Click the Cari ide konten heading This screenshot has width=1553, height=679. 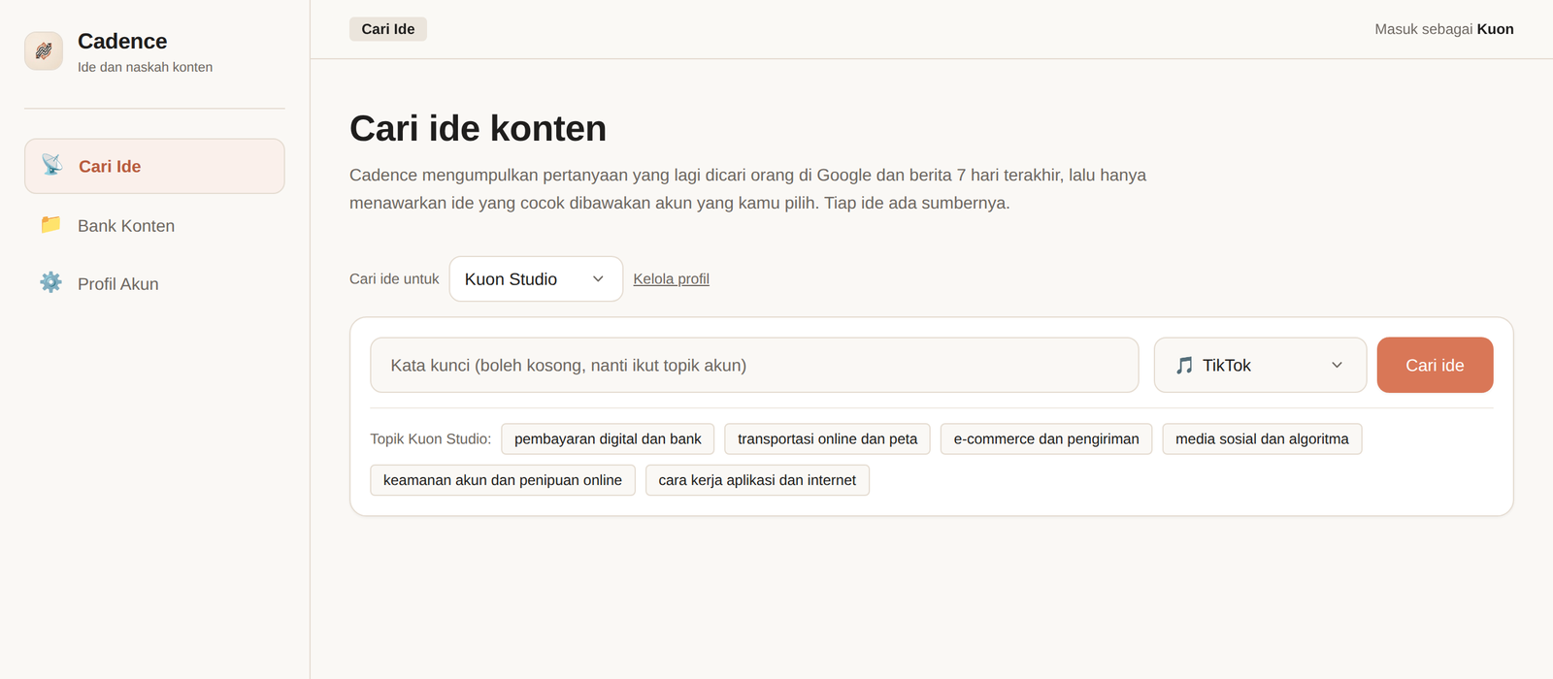point(478,128)
